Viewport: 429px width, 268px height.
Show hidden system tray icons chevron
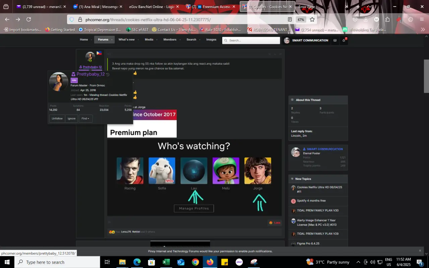(358, 262)
